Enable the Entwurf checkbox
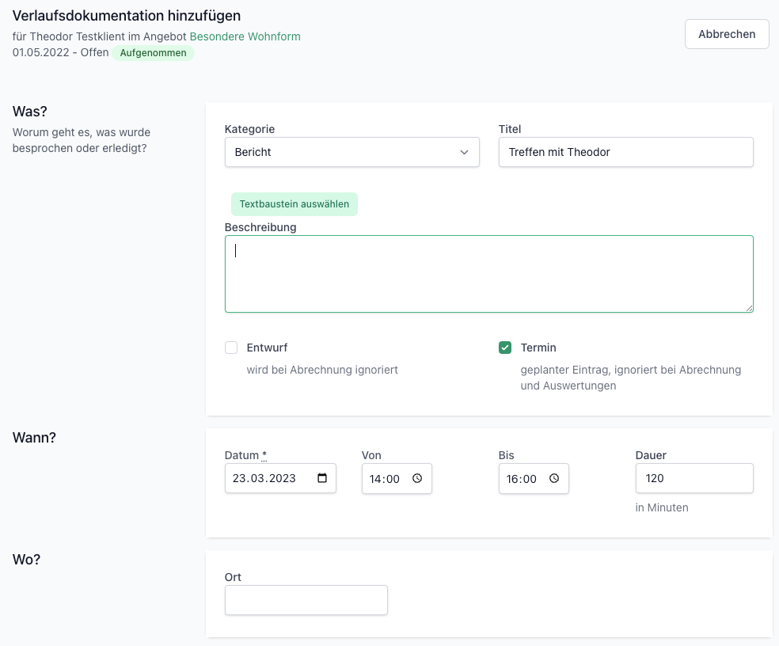The width and height of the screenshot is (779, 646). [x=231, y=348]
